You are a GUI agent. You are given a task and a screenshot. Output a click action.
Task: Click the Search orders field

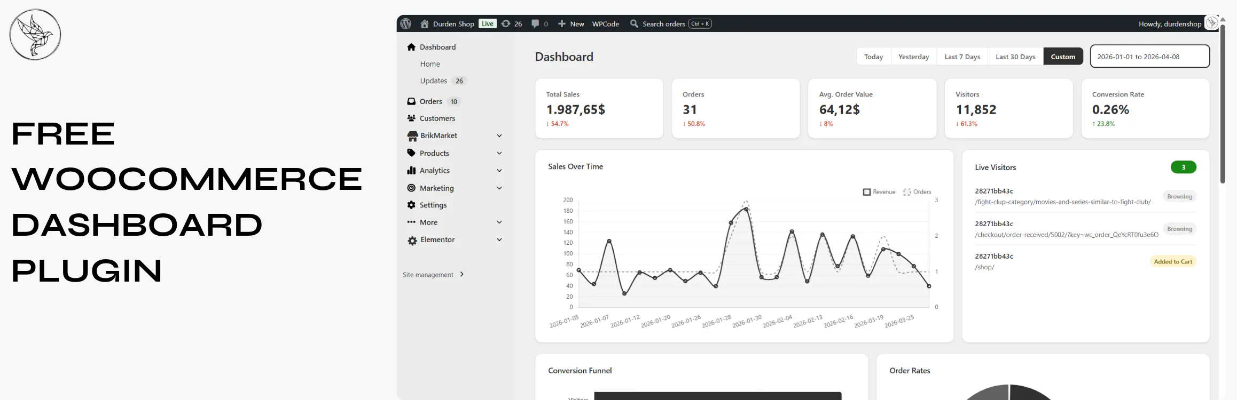coord(664,24)
